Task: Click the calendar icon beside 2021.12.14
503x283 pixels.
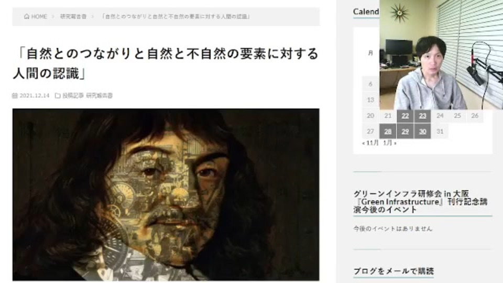Action: pyautogui.click(x=15, y=95)
